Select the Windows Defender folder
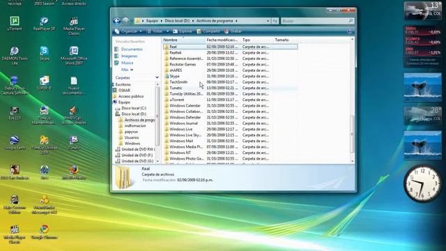The image size is (446, 251). point(231,117)
